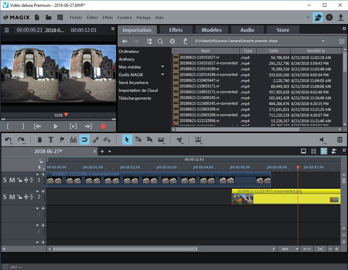Click the trash can Delete icon

click(40, 140)
